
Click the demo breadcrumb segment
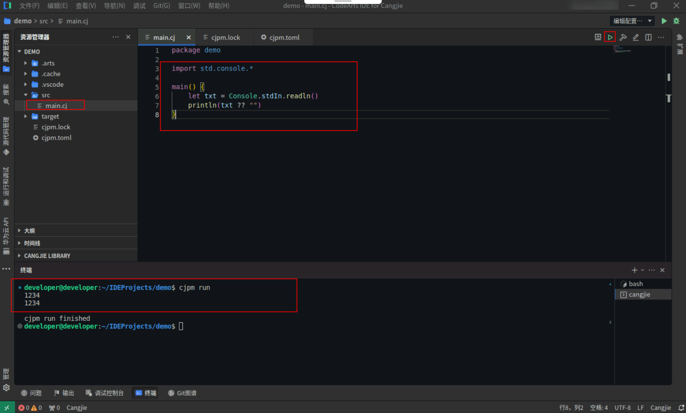click(x=23, y=21)
